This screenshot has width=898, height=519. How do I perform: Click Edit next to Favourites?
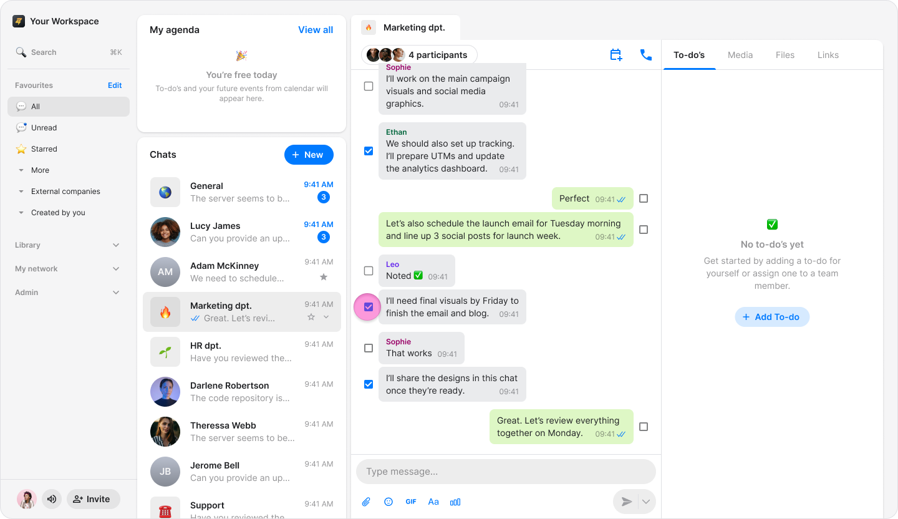tap(115, 85)
